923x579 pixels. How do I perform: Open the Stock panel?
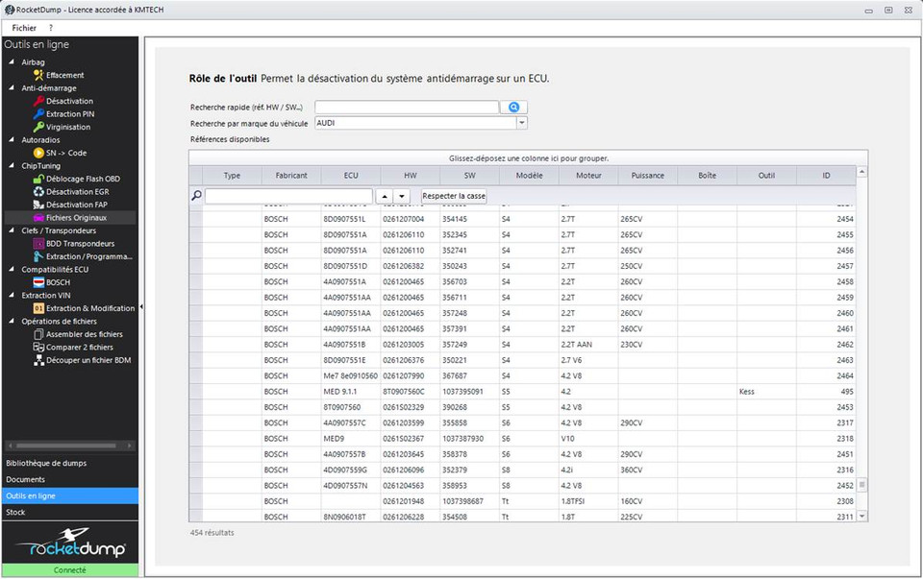tap(16, 512)
